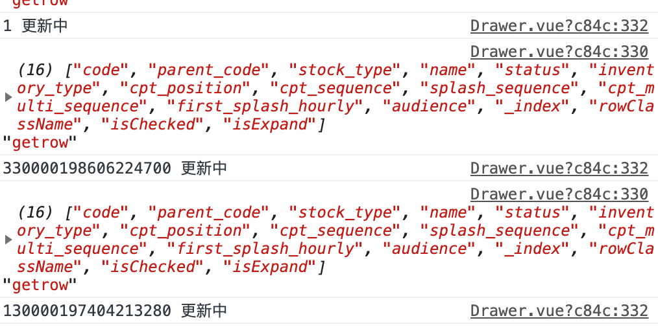Screen dimensions: 658x329
Task: Expand the array logged above 130000197404213280
Action: 8,240
